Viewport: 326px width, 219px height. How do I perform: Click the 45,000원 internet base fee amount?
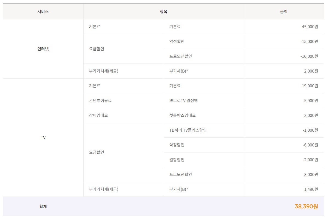310,27
